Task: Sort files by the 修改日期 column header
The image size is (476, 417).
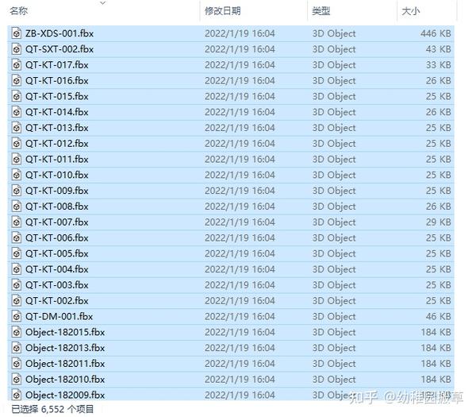Action: [x=222, y=11]
